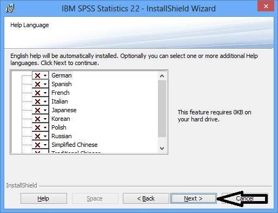The height and width of the screenshot is (213, 278).
Task: Select the Italian language row
Action: 59,101
